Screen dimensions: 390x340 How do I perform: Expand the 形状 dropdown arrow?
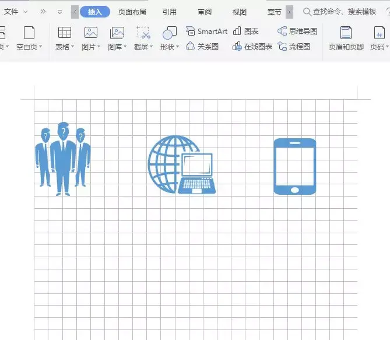pos(178,47)
